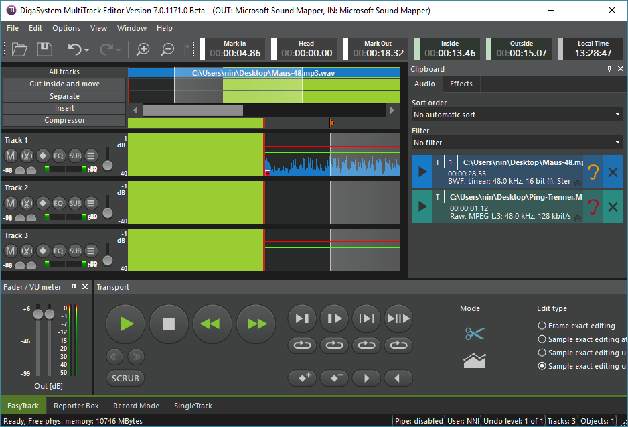This screenshot has height=427, width=628.
Task: Click the EQ button on Track 1
Action: pyautogui.click(x=59, y=156)
